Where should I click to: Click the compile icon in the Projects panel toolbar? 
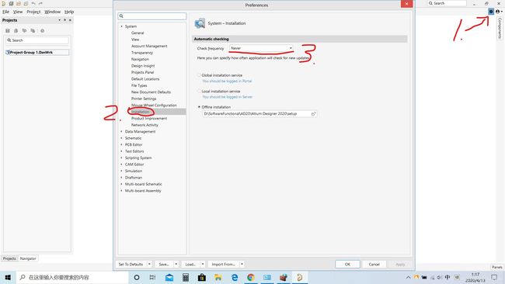click(x=16, y=30)
